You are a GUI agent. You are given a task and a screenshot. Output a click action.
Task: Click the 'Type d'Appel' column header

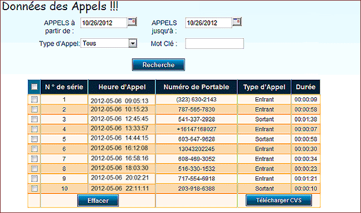(x=265, y=87)
